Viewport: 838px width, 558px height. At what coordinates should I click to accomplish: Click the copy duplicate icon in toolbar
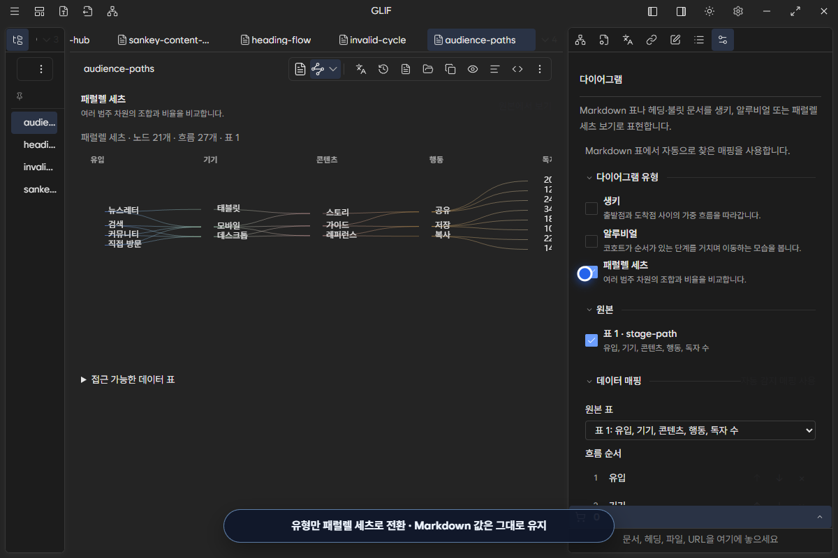[x=450, y=69]
